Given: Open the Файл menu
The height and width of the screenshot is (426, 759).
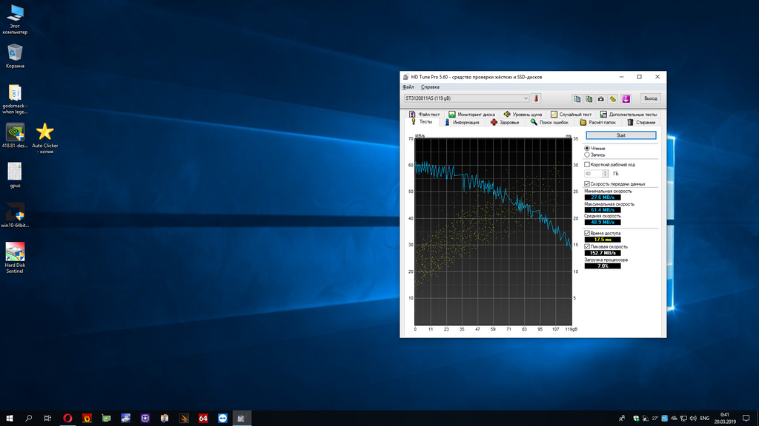Looking at the screenshot, I should point(408,87).
